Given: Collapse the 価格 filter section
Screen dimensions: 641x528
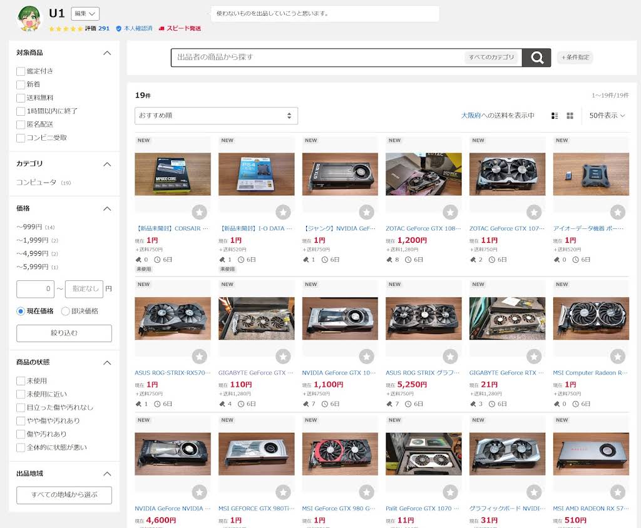Looking at the screenshot, I should pos(107,209).
